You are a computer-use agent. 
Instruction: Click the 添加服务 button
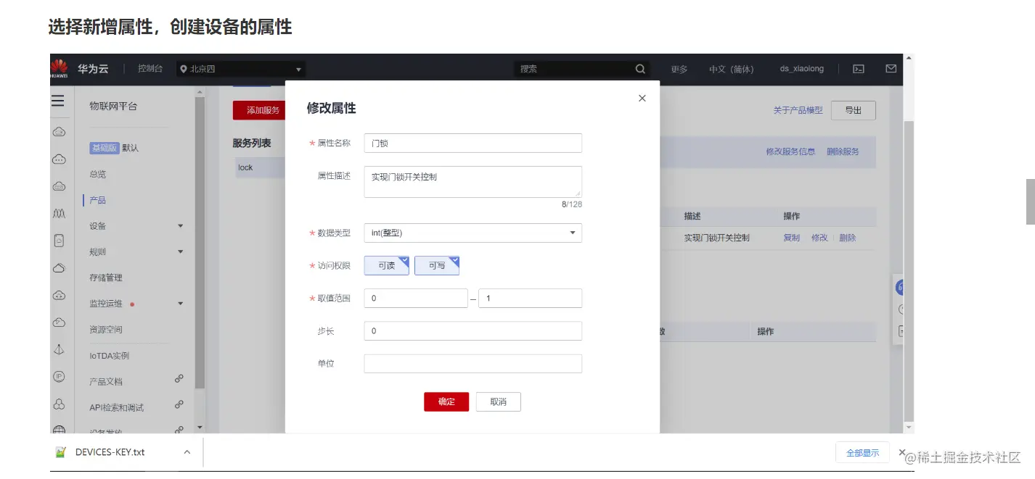coord(259,110)
